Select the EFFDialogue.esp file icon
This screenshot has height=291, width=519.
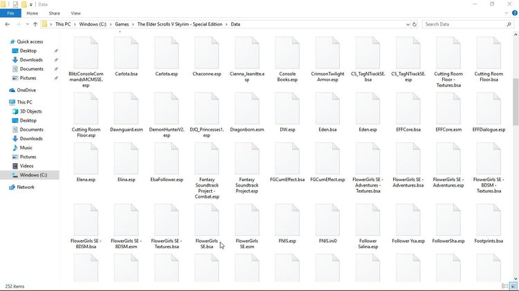pos(489,109)
